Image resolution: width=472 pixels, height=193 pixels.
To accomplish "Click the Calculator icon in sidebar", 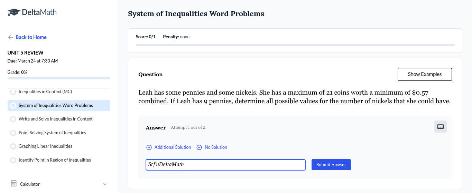I will pyautogui.click(x=14, y=184).
